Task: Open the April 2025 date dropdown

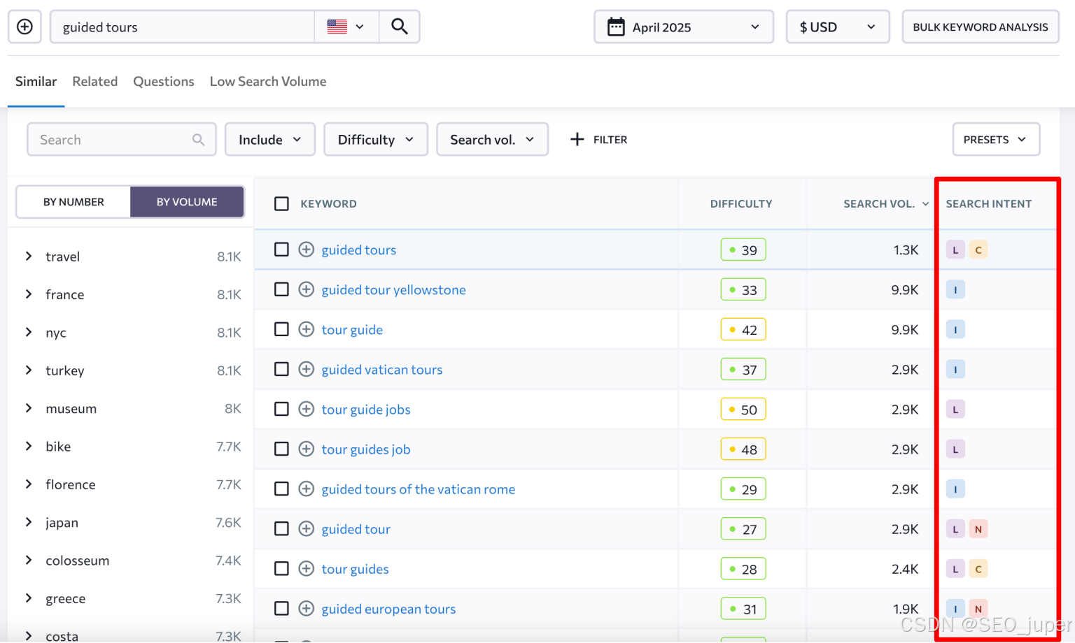Action: (x=684, y=27)
